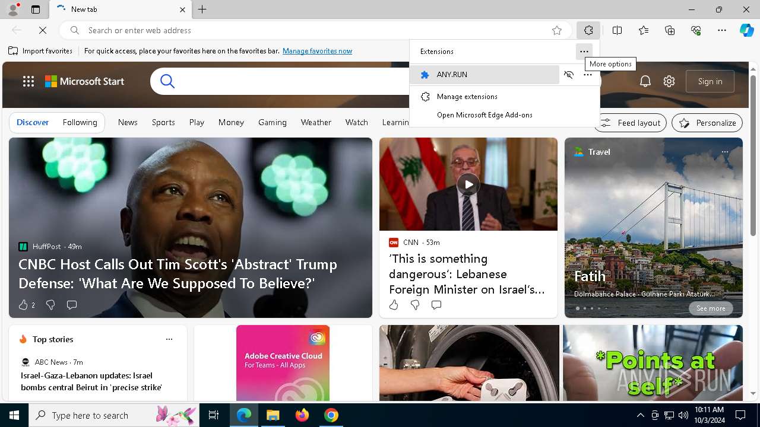Open the volume control in tray
Screen dimensions: 760x427
683,415
